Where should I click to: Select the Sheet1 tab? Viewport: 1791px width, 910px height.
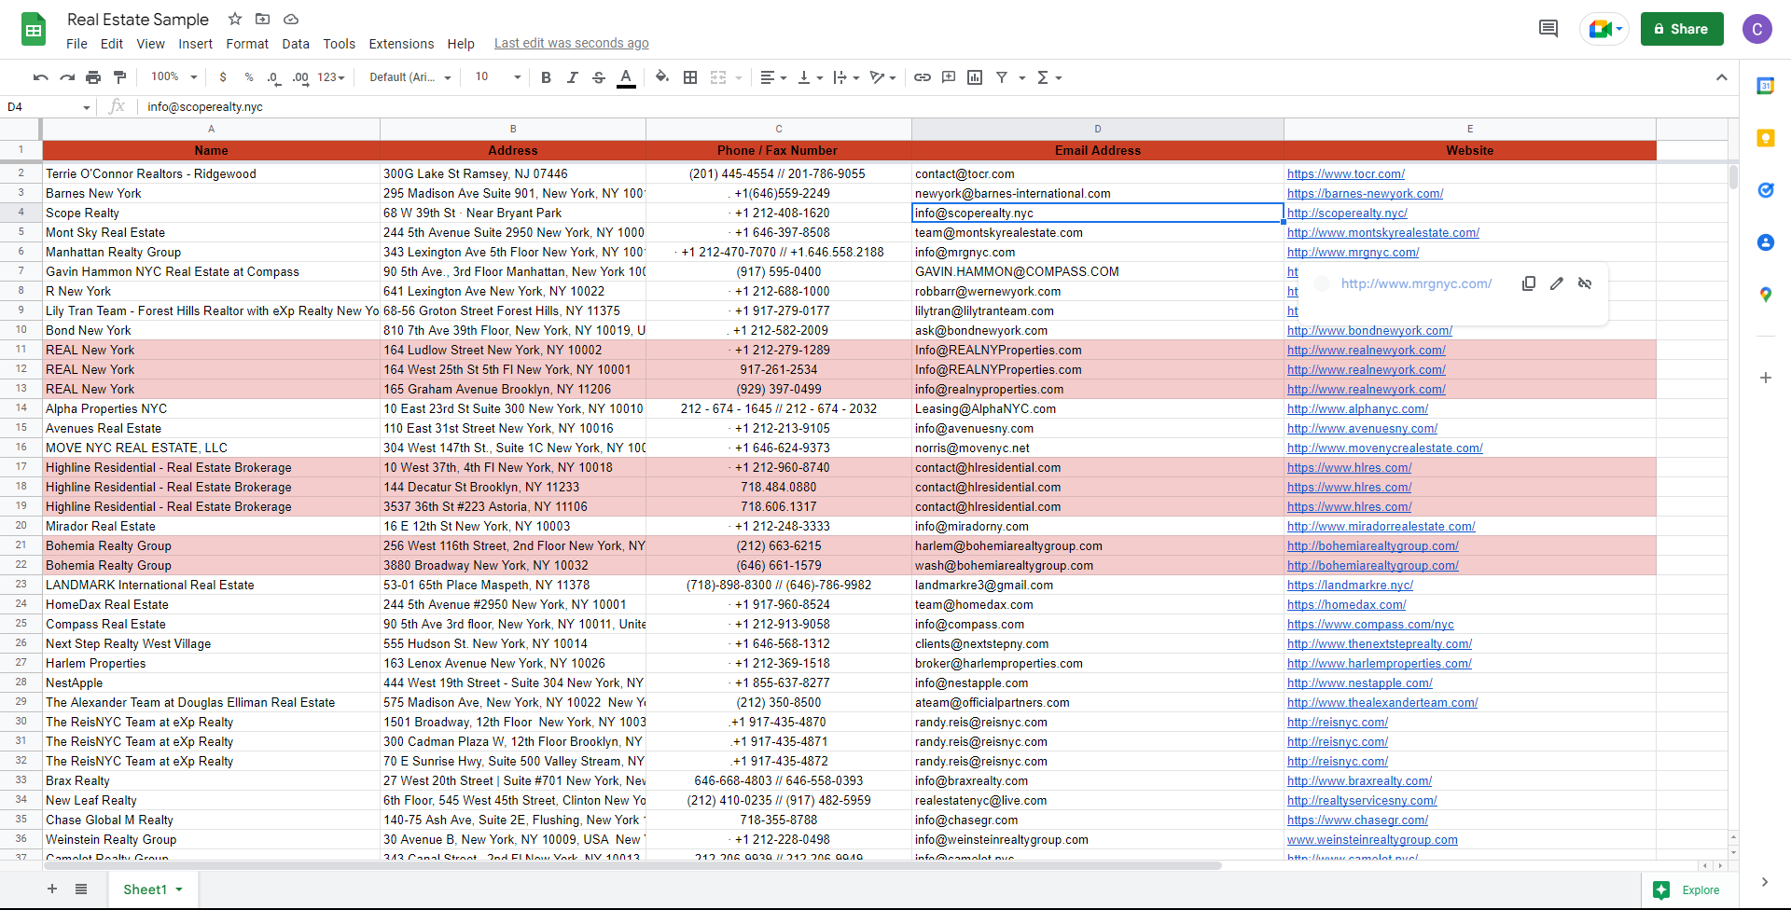pos(153,889)
